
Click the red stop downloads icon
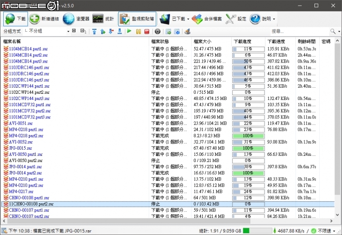(x=146, y=31)
